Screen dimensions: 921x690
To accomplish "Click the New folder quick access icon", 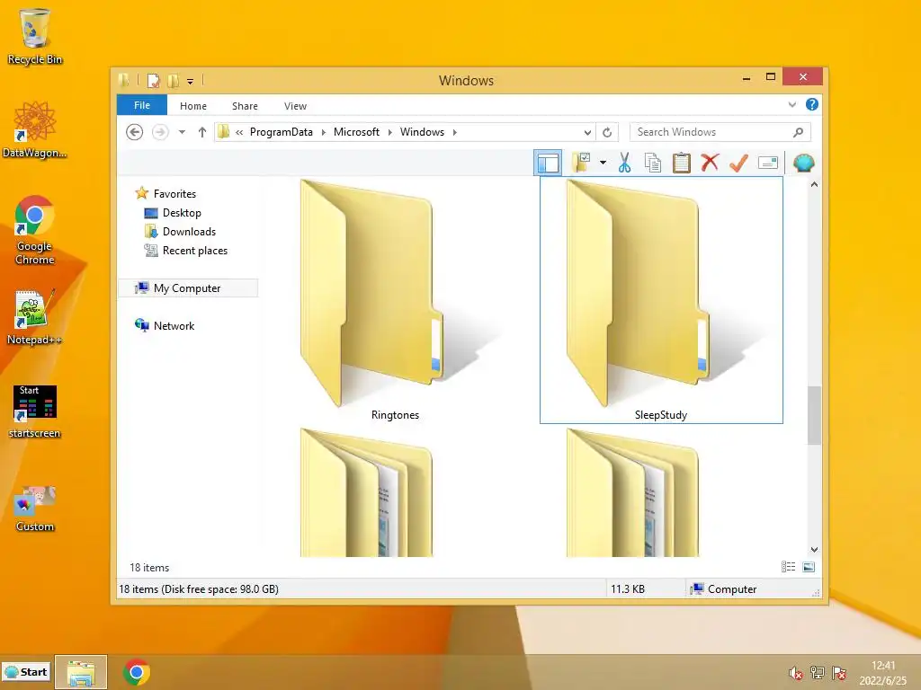I will (x=174, y=80).
